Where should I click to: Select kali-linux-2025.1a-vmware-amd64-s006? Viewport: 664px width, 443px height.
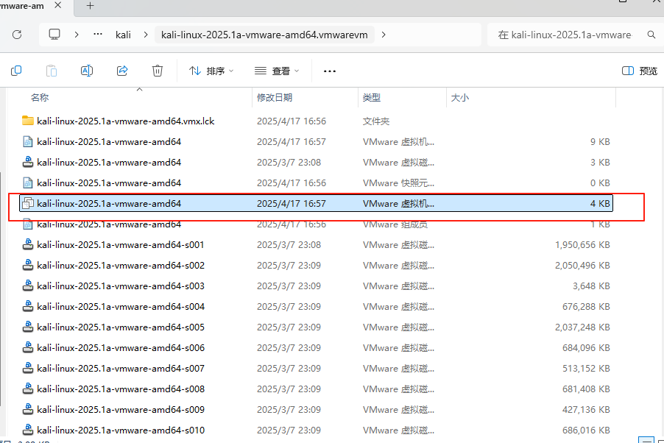point(316,348)
